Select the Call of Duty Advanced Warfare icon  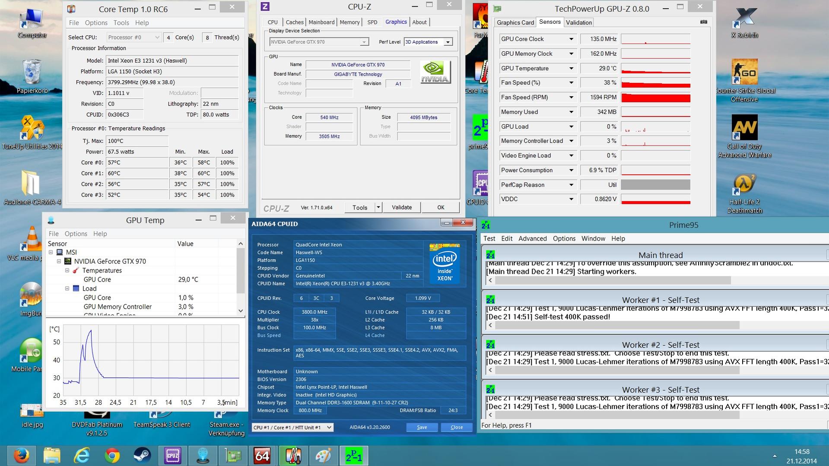tap(744, 136)
